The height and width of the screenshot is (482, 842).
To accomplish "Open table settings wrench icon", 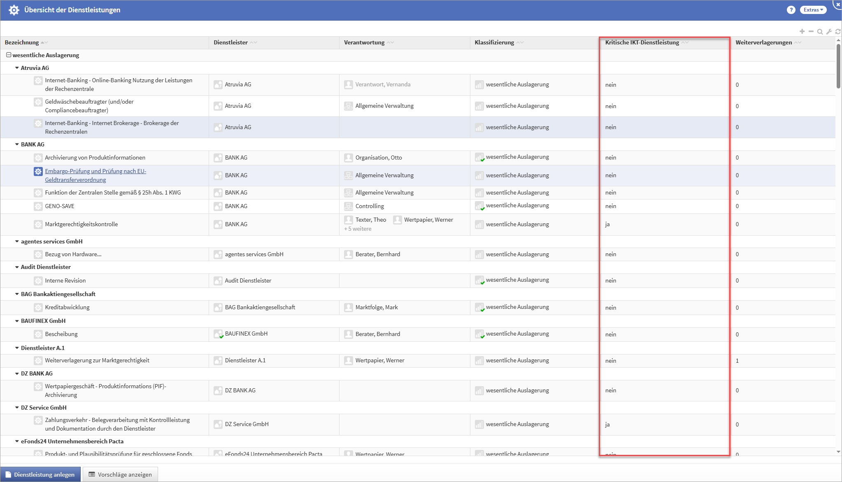I will coord(829,32).
